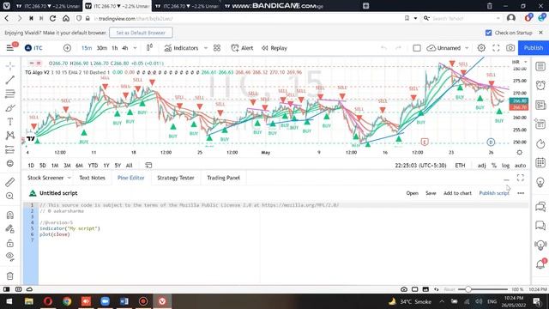This screenshot has height=309, width=549.
Task: Save the Untitled script
Action: click(431, 193)
